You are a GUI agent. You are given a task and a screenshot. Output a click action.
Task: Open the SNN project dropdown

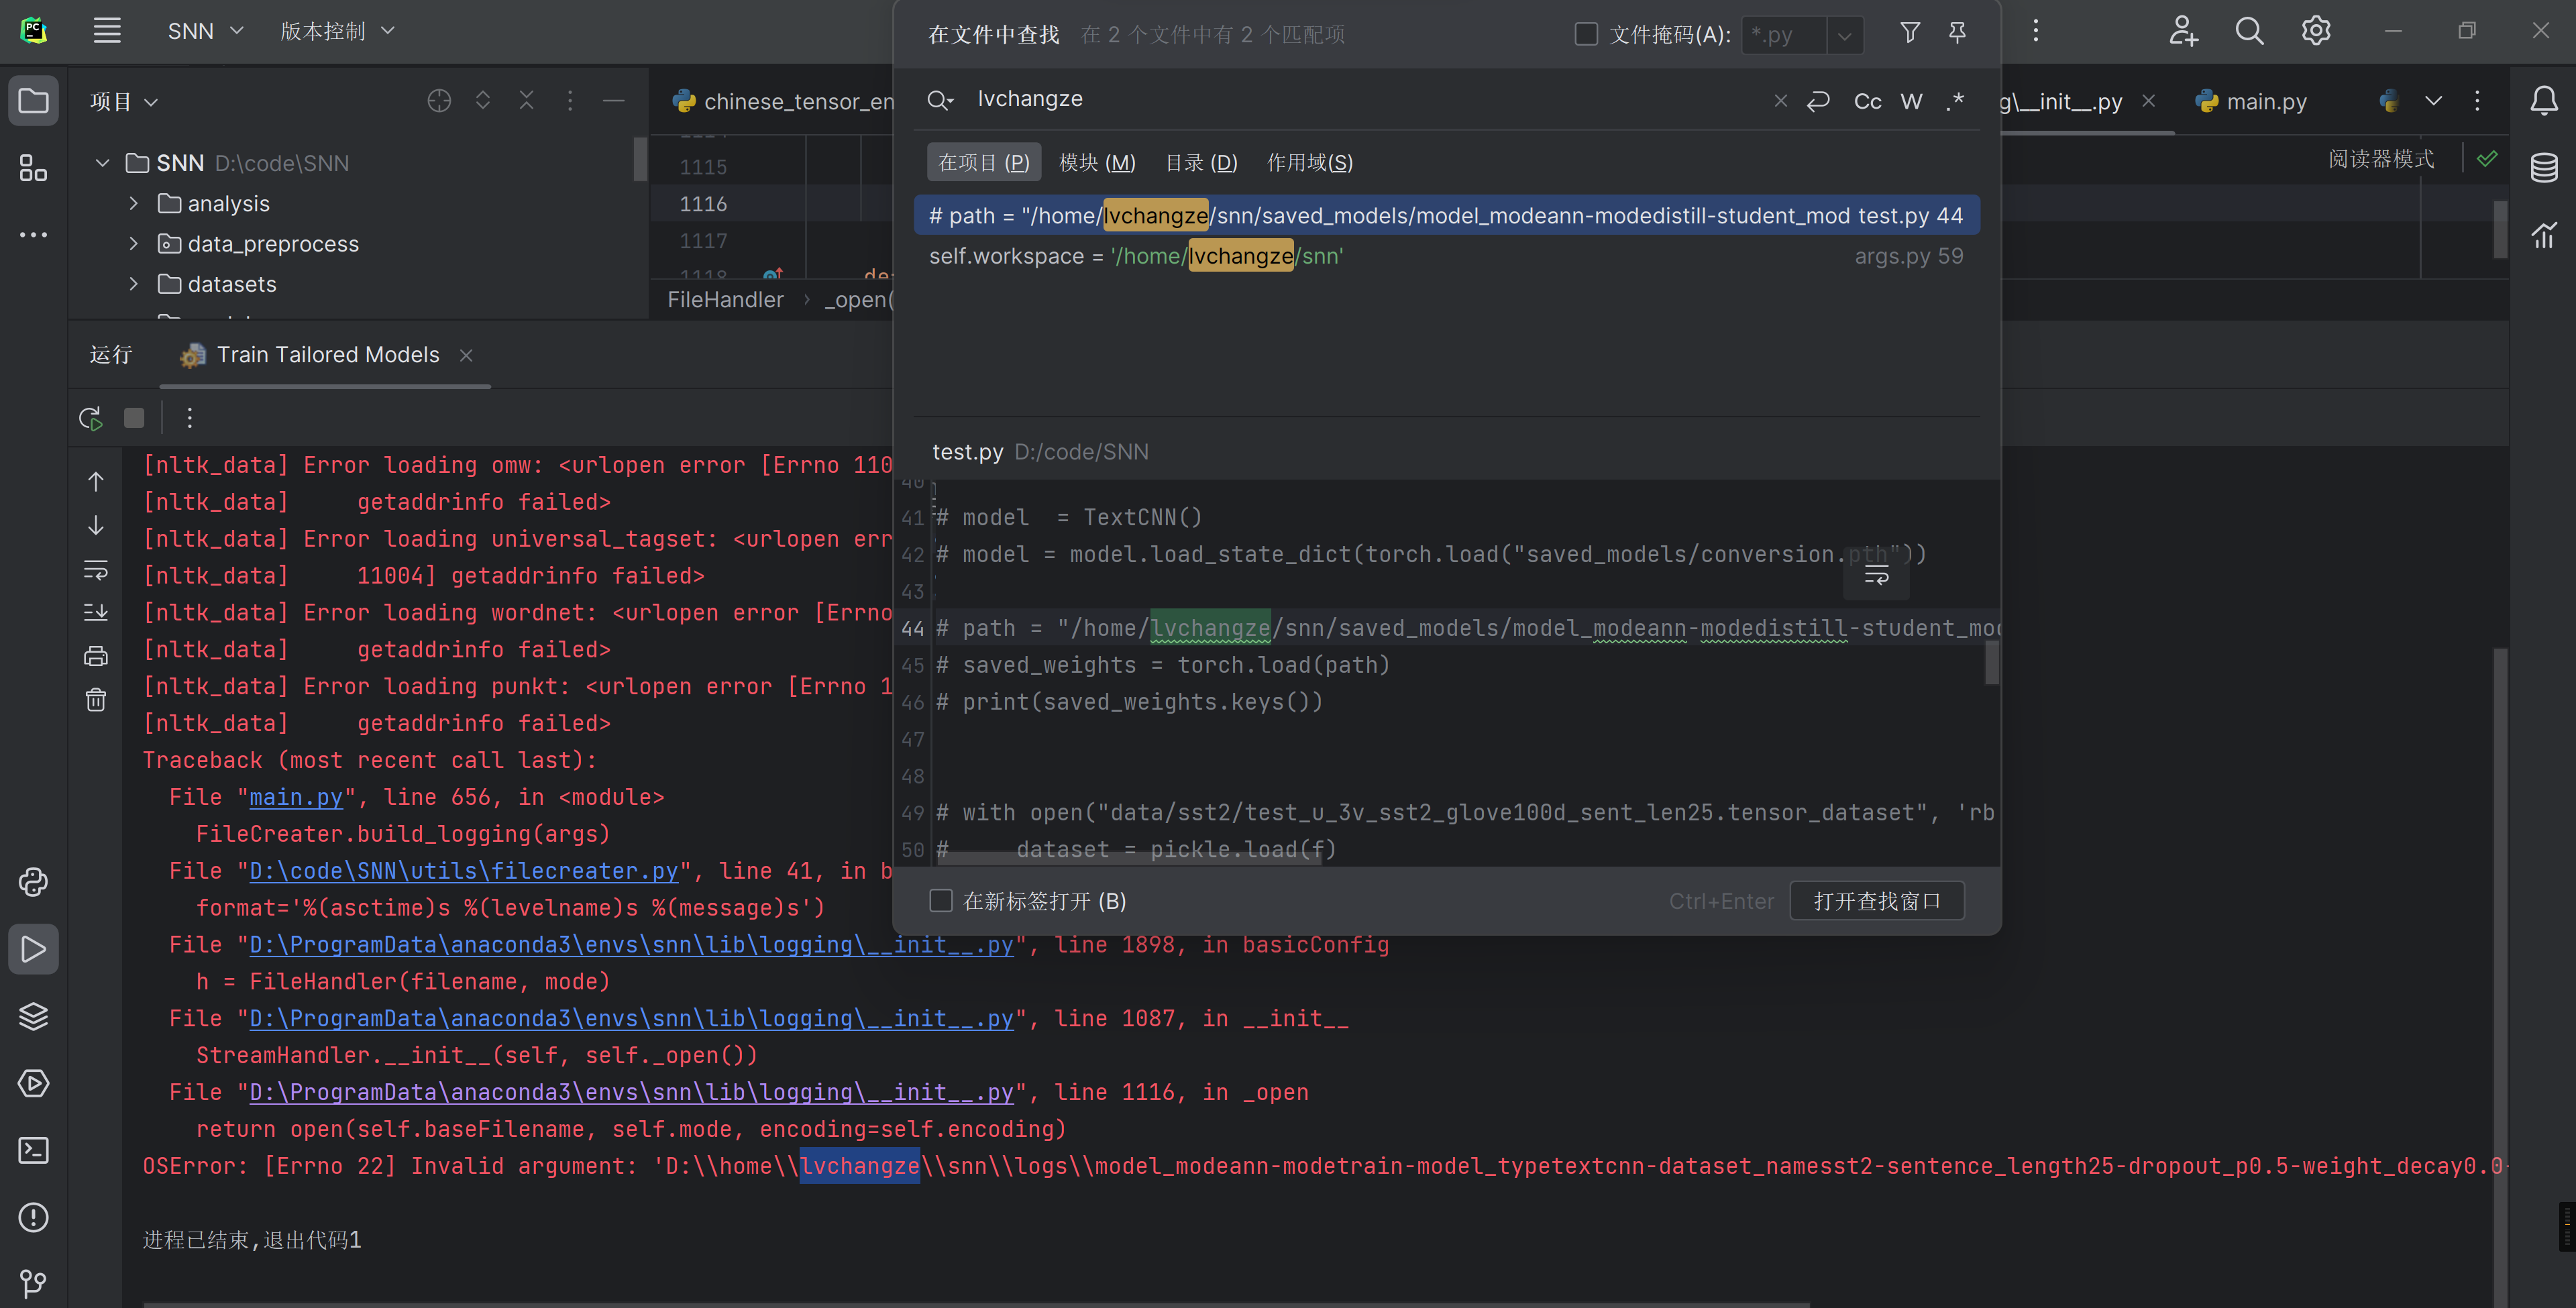[205, 31]
